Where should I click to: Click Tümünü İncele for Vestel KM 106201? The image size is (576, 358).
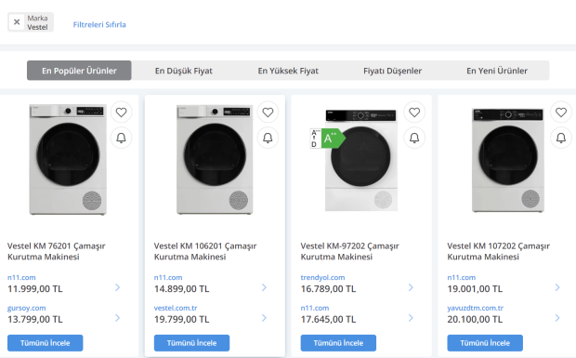click(191, 343)
